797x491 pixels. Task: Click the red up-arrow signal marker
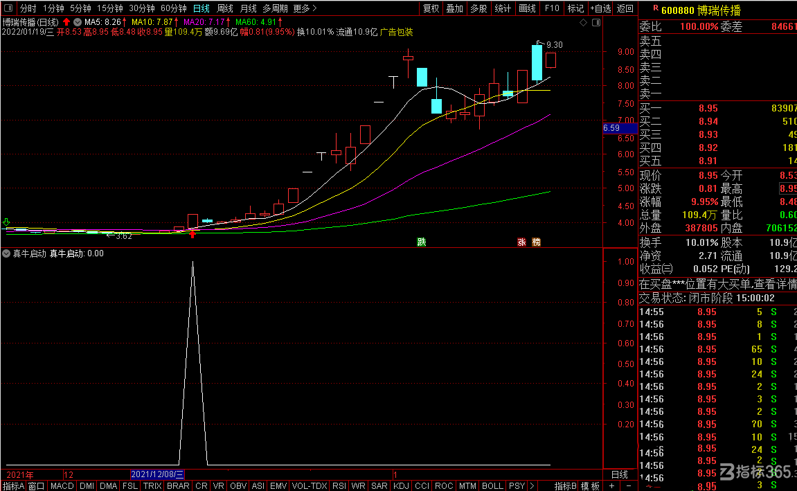point(192,234)
